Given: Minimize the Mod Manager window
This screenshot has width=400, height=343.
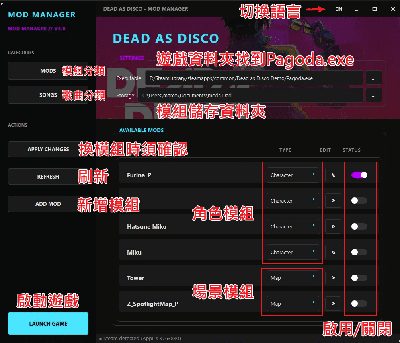Looking at the screenshot, I should coord(356,9).
